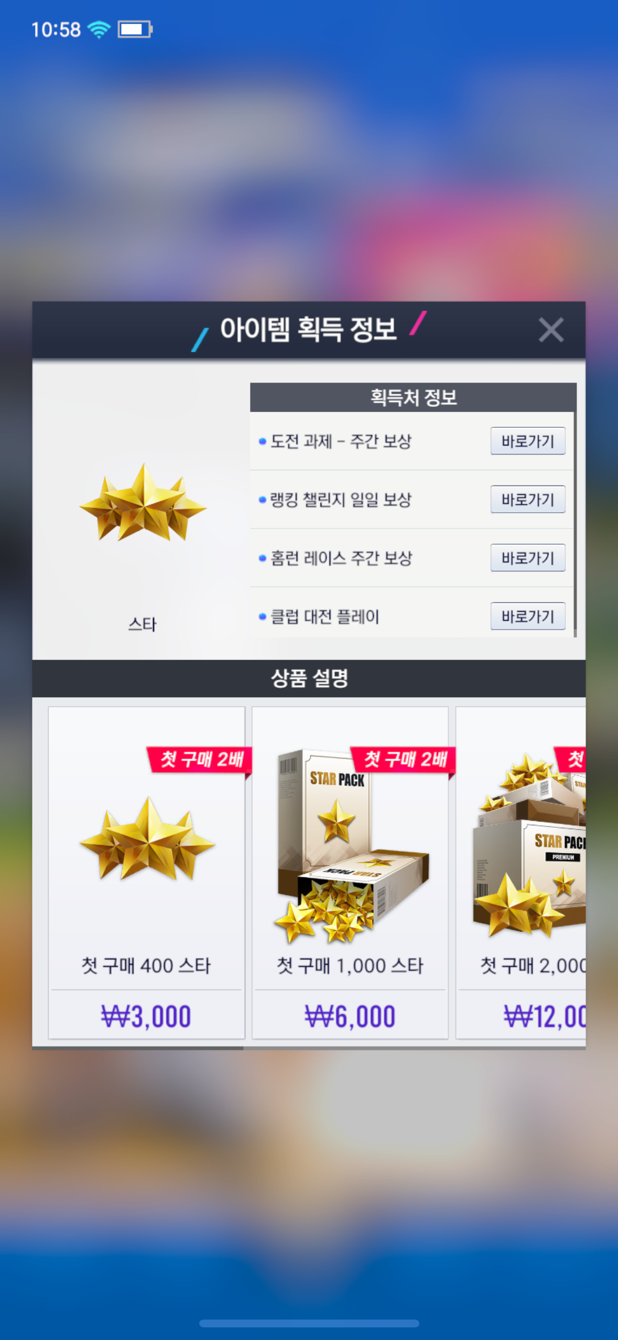Screen dimensions: 618x1340
Task: Tap 바로가기 for 도전 과제 주간 보상
Action: (528, 441)
